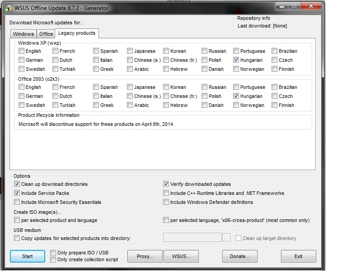This screenshot has height=277, width=347.
Task: Click the browse (...) button for USB directory
Action: tap(226, 238)
